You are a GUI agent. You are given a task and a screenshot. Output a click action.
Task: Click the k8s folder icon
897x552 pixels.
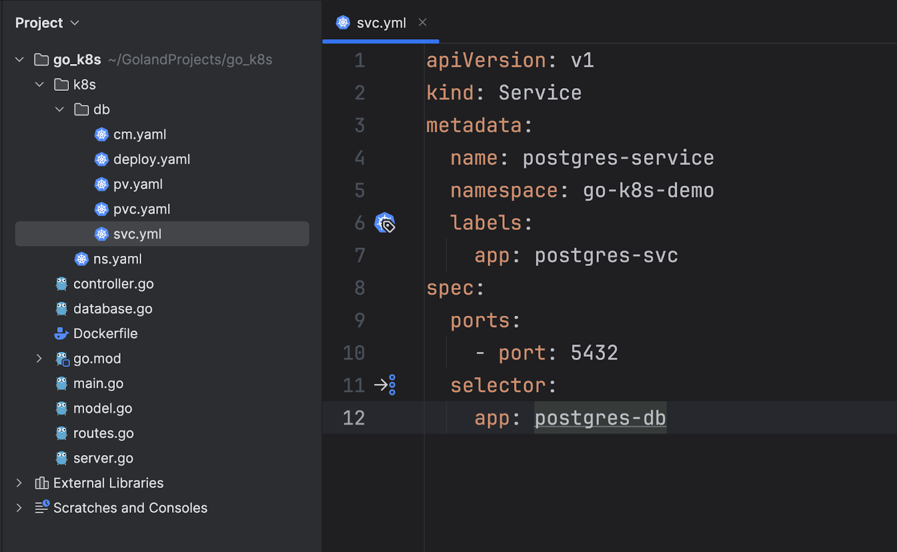62,85
